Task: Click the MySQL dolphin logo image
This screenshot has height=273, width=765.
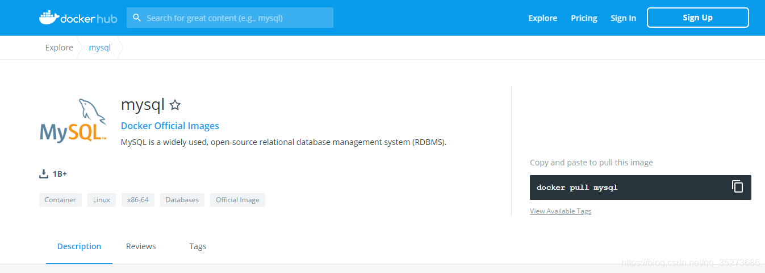Action: point(73,120)
